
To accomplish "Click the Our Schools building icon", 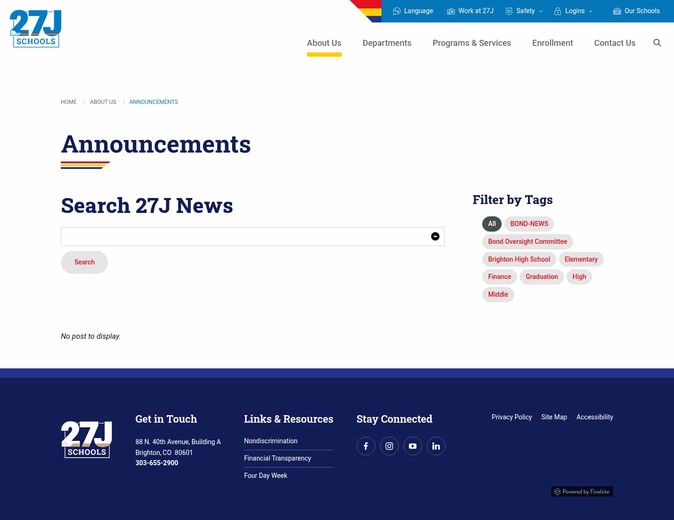I will pos(617,11).
